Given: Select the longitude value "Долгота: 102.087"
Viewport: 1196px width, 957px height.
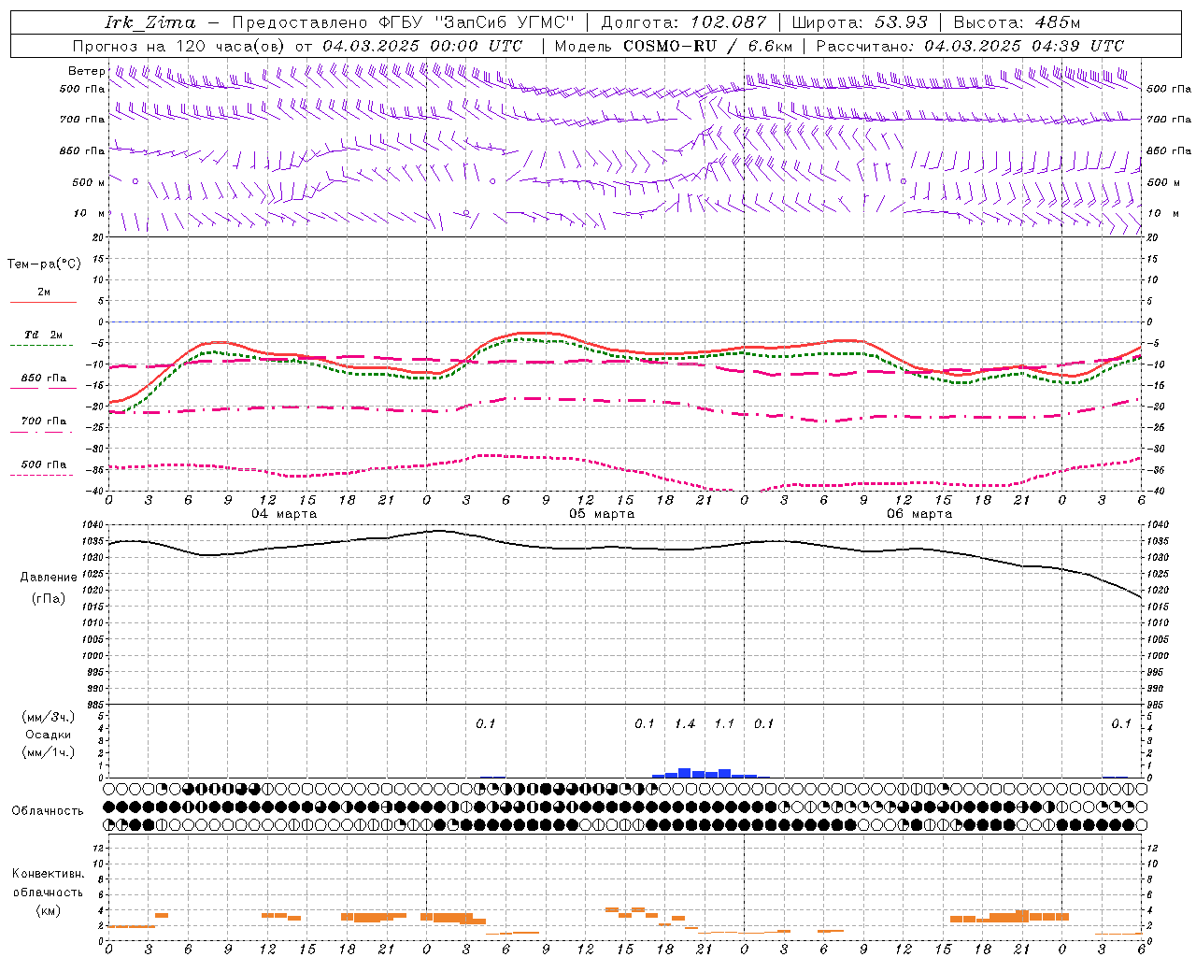Looking at the screenshot, I should pyautogui.click(x=684, y=22).
